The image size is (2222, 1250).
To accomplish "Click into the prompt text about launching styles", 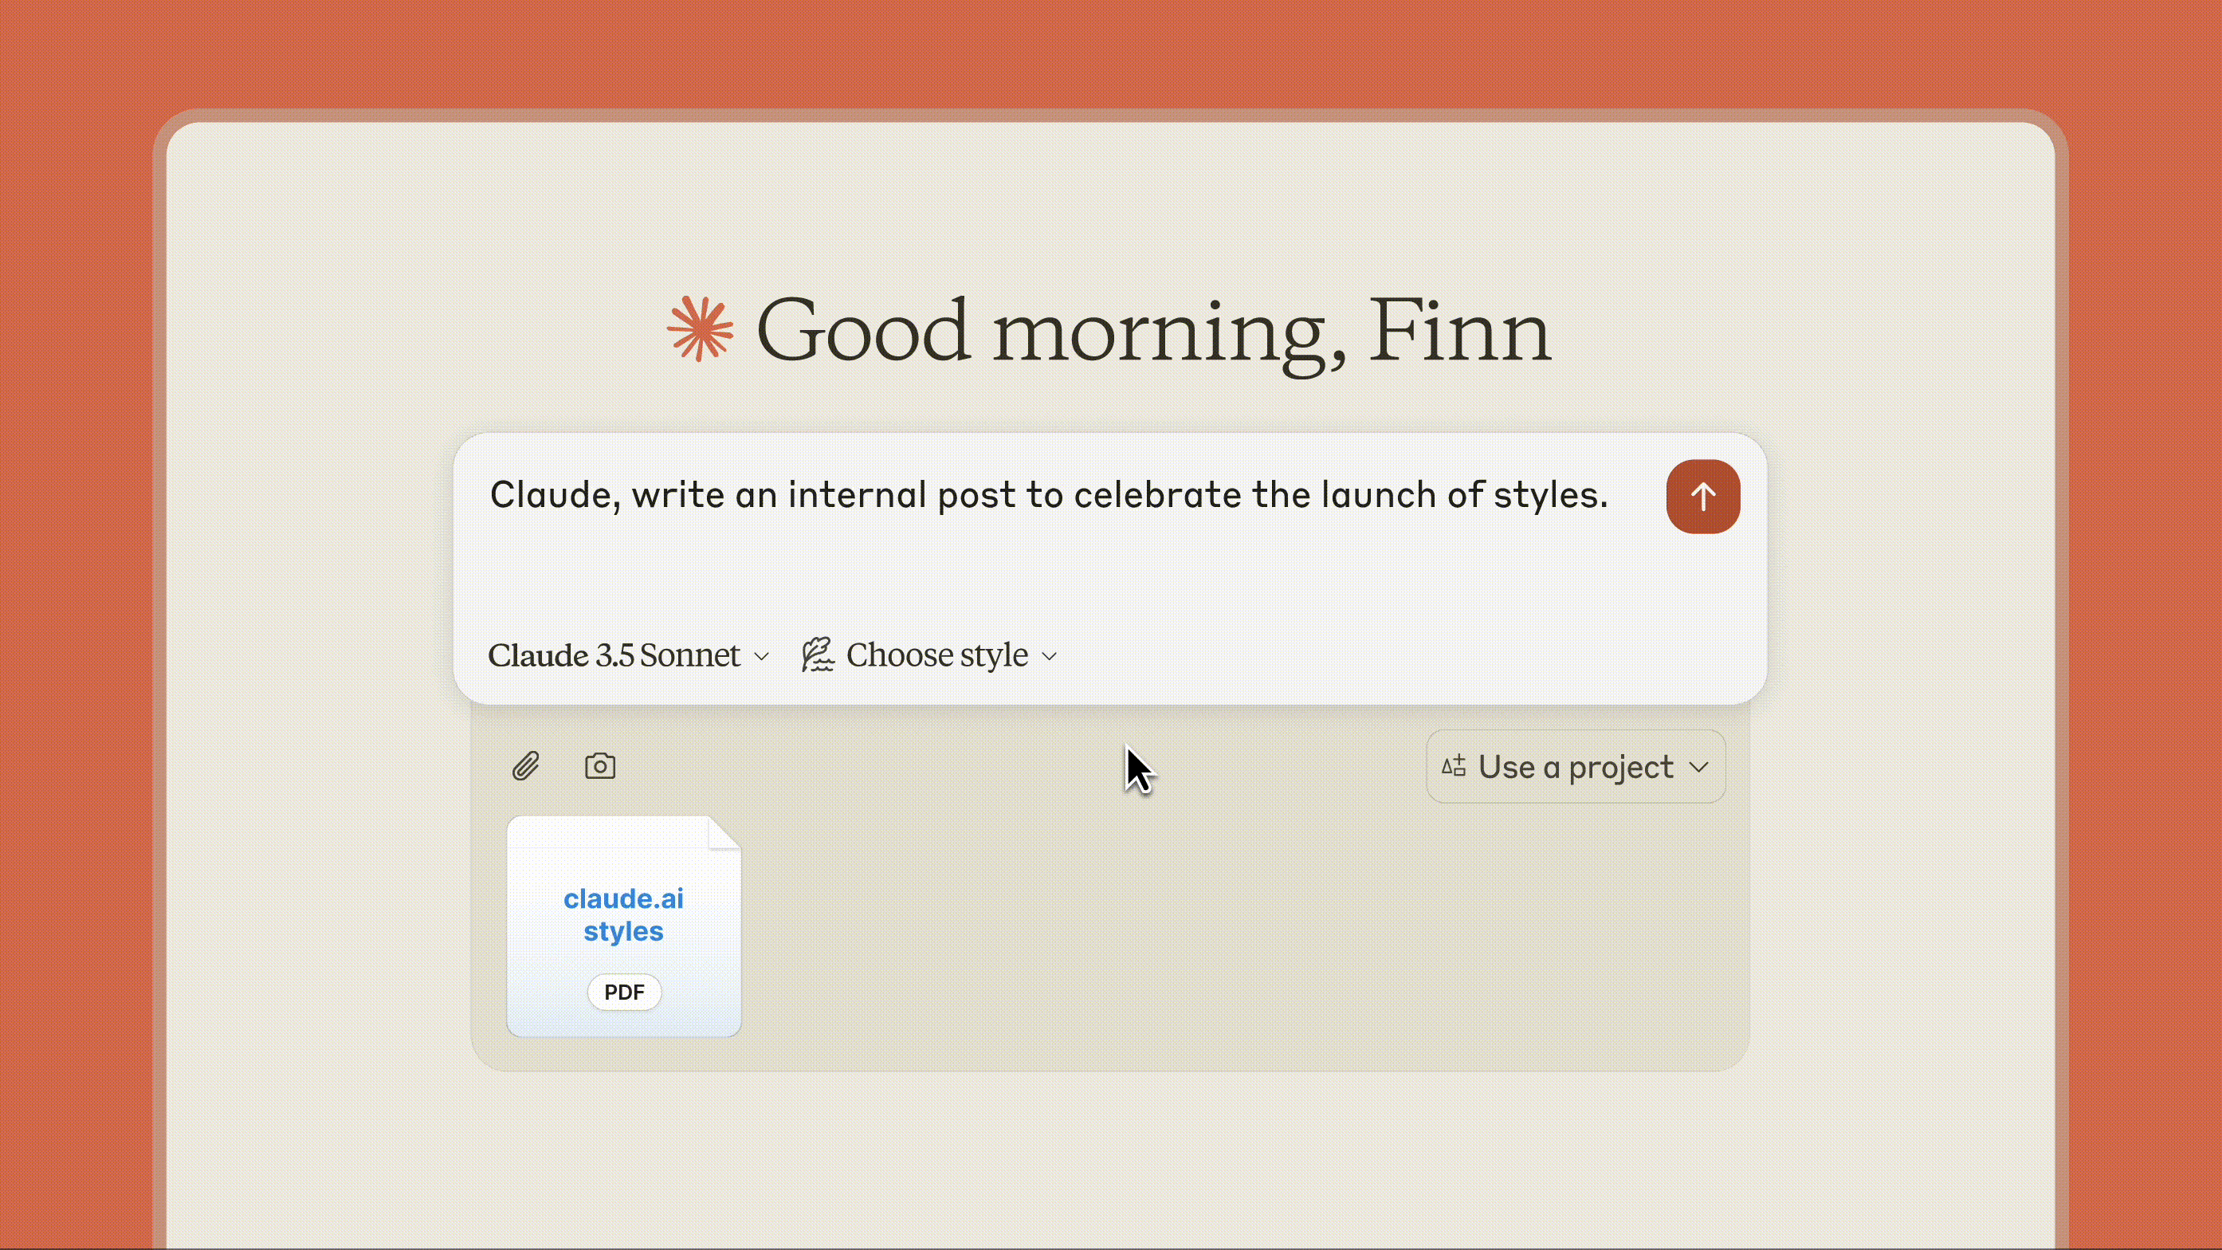I will click(1048, 495).
